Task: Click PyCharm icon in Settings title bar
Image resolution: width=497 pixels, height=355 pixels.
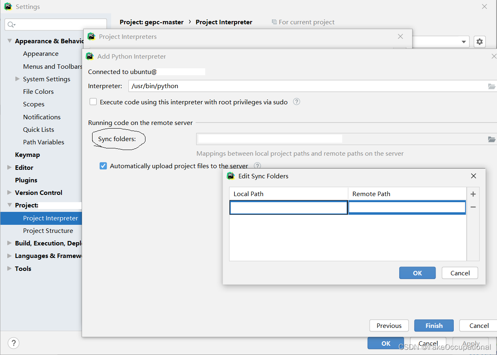Action: point(8,6)
